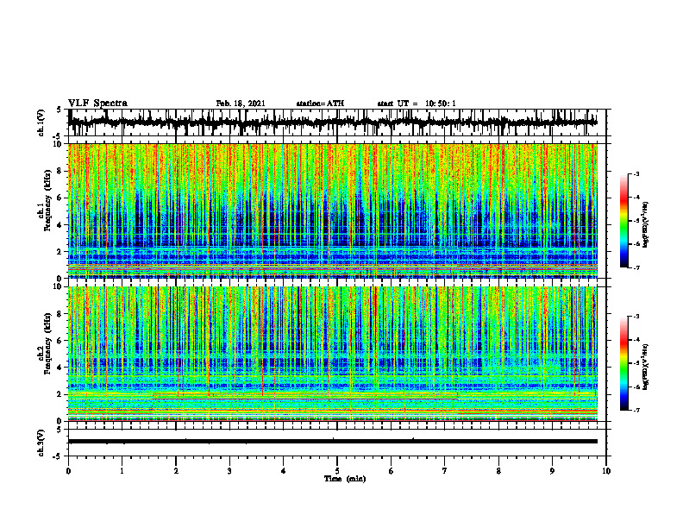This screenshot has width=683, height=528.
Task: Click the time axis tick label "2"
Action: [x=176, y=471]
